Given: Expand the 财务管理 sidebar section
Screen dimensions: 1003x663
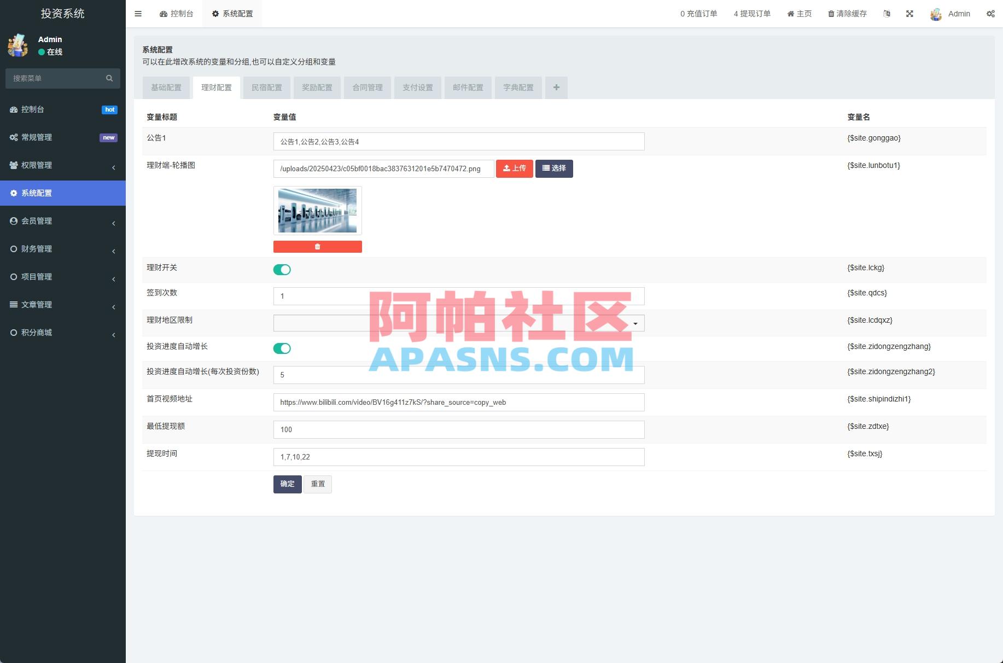Looking at the screenshot, I should pos(36,249).
